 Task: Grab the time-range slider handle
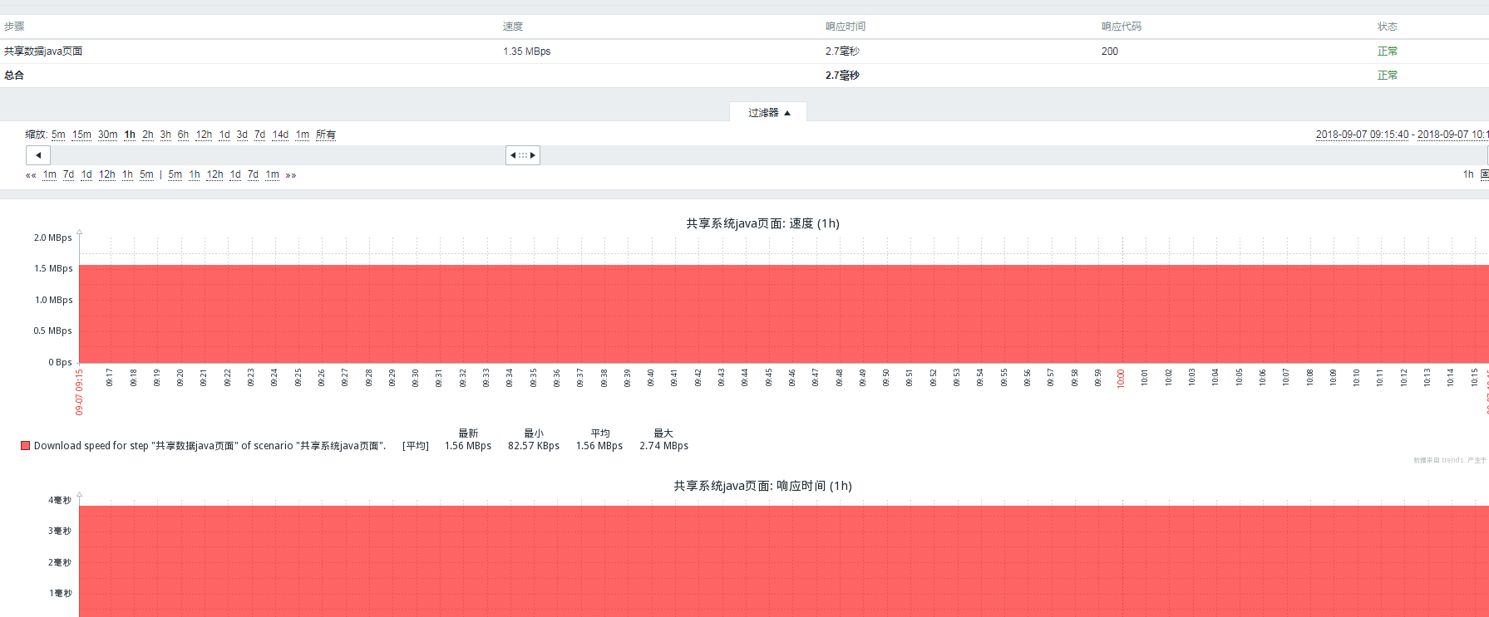point(523,155)
